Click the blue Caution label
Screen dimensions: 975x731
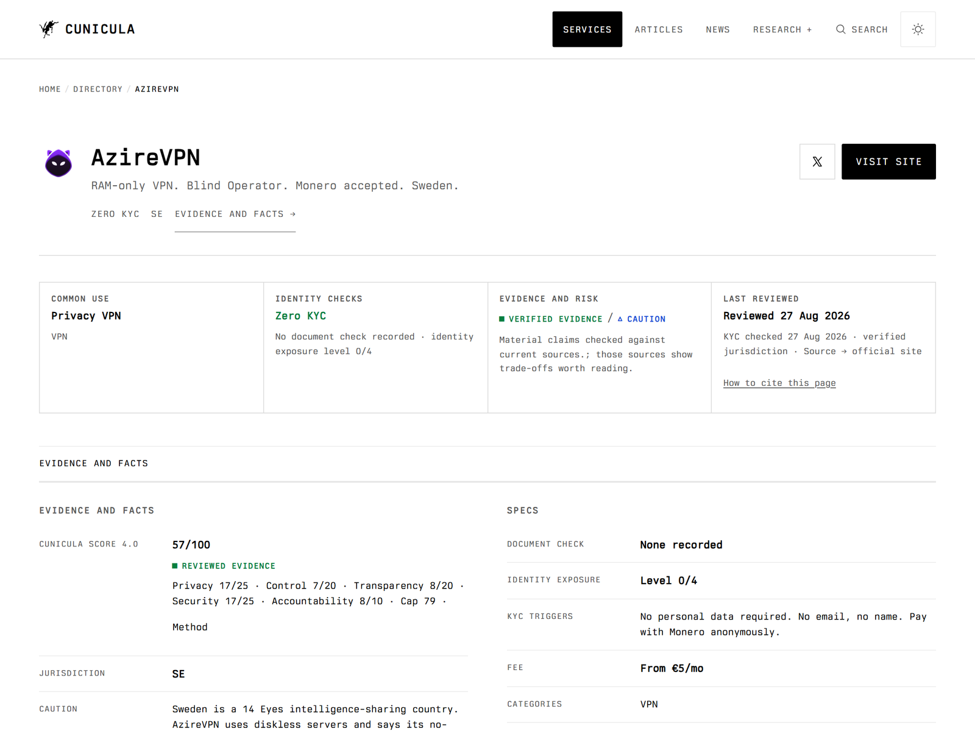coord(641,319)
